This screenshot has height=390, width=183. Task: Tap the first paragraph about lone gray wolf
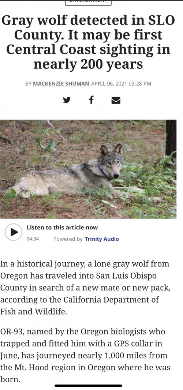85,288
